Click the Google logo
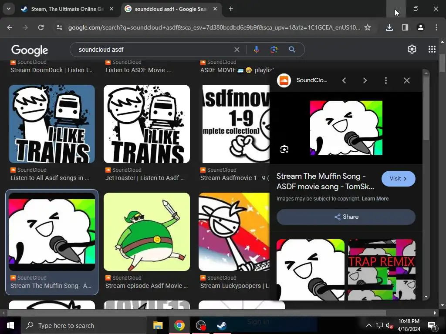The width and height of the screenshot is (446, 334). coord(30,50)
